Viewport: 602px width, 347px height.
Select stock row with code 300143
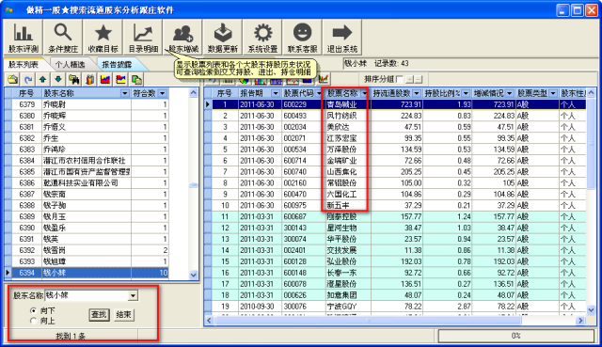point(395,228)
